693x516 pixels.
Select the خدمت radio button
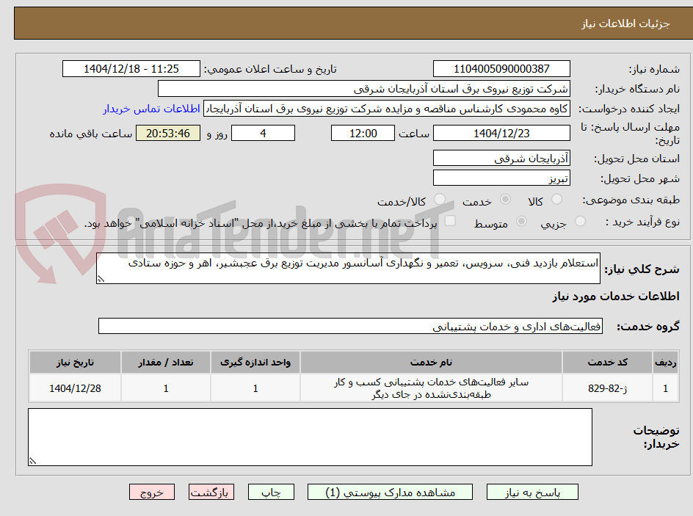[x=505, y=199]
